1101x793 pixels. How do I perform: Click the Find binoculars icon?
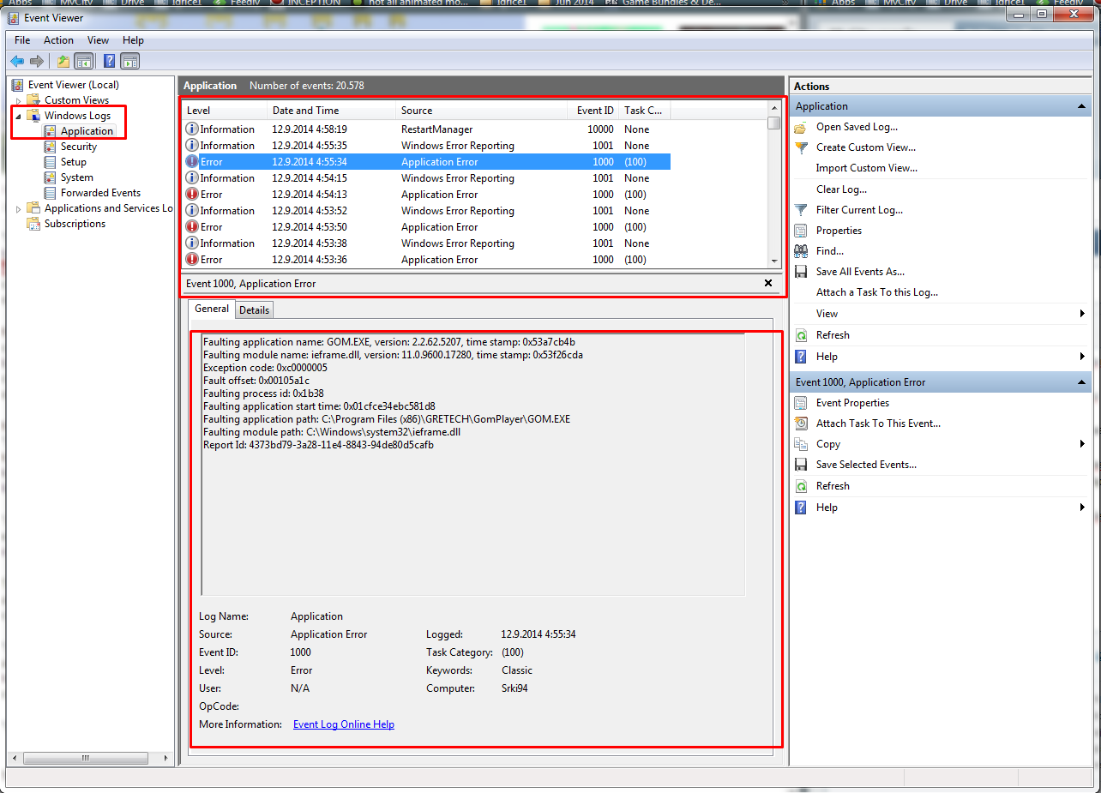point(801,251)
